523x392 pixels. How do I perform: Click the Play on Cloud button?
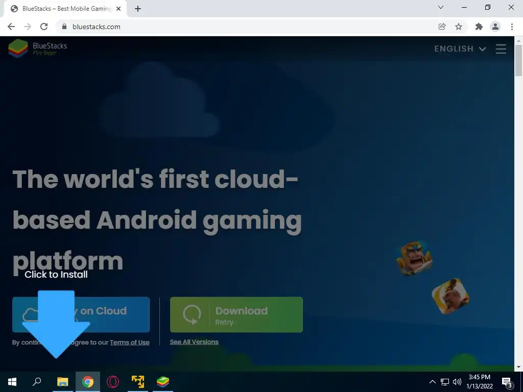point(81,314)
